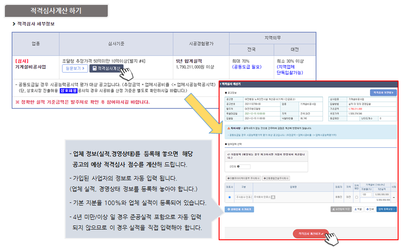Check the 지역제한 checkbox
The image size is (403, 250).
(x=357, y=197)
